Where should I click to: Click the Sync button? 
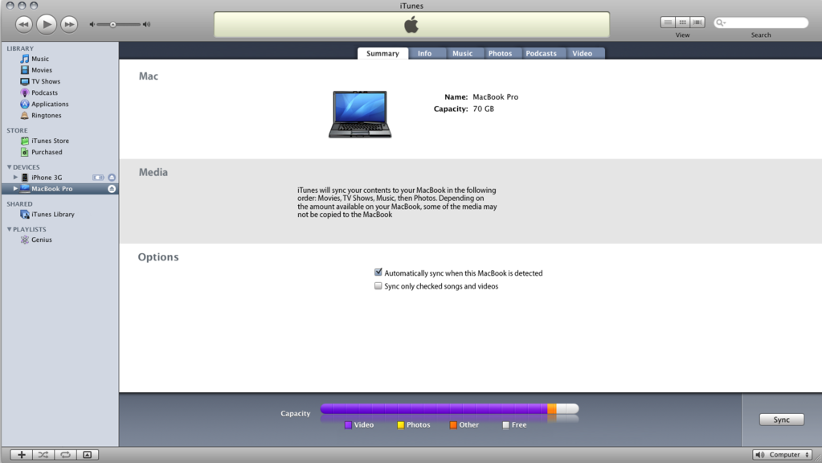pos(782,420)
